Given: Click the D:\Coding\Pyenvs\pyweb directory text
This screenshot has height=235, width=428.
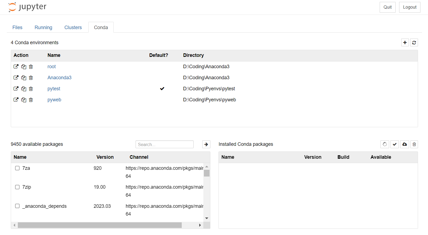Looking at the screenshot, I should (210, 100).
